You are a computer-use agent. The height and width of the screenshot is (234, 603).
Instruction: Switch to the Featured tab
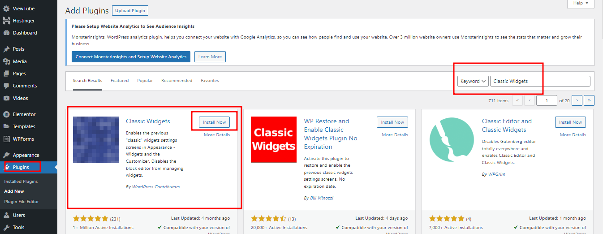(120, 81)
